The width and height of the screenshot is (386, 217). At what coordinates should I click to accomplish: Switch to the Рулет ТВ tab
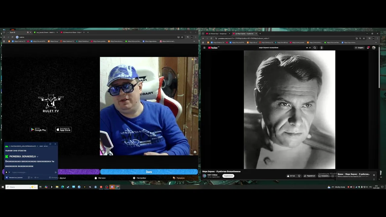click(x=18, y=32)
